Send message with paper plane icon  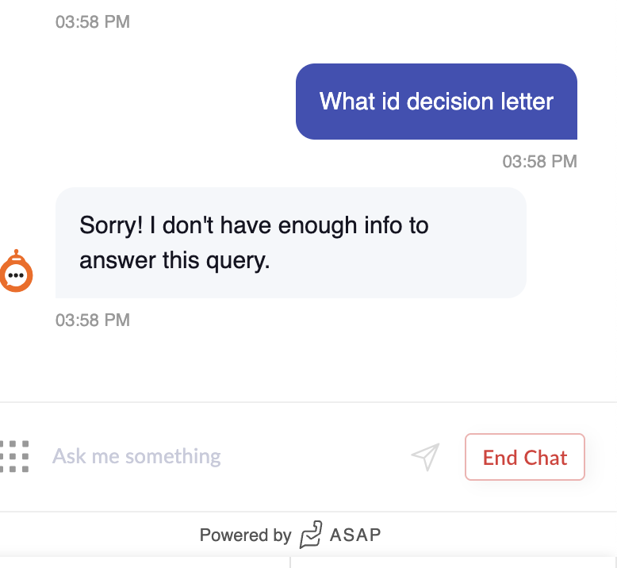coord(425,457)
